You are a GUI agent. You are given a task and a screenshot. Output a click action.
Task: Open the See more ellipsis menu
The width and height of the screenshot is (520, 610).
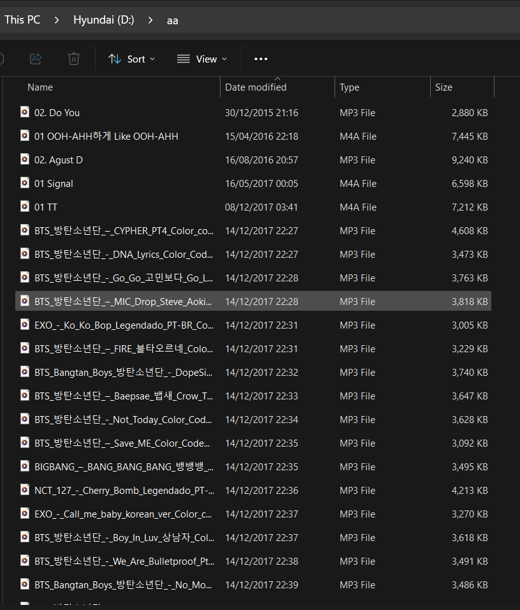coord(261,59)
